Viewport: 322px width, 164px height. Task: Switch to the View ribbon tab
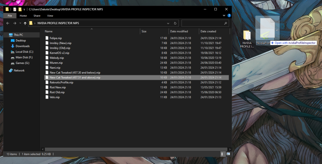tap(50, 16)
